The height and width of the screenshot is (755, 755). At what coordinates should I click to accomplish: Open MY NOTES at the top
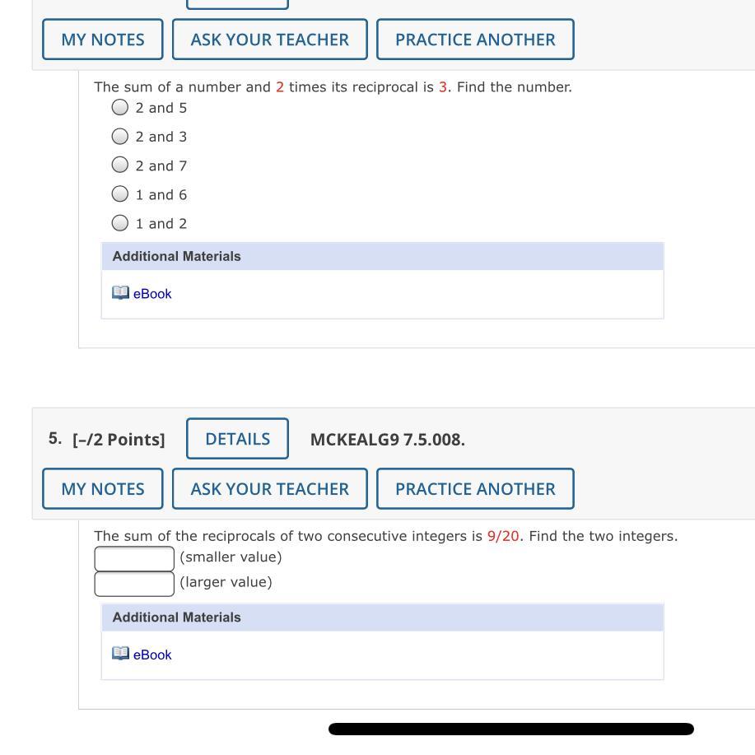[103, 40]
